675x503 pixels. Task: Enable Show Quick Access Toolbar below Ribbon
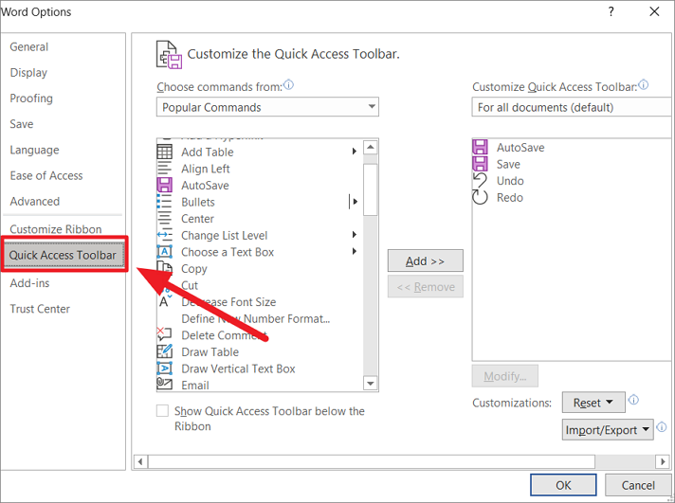tap(162, 411)
